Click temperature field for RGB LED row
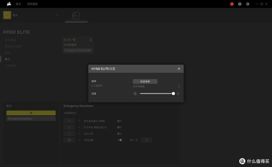The height and width of the screenshot is (167, 272). pyautogui.click(x=69, y=127)
